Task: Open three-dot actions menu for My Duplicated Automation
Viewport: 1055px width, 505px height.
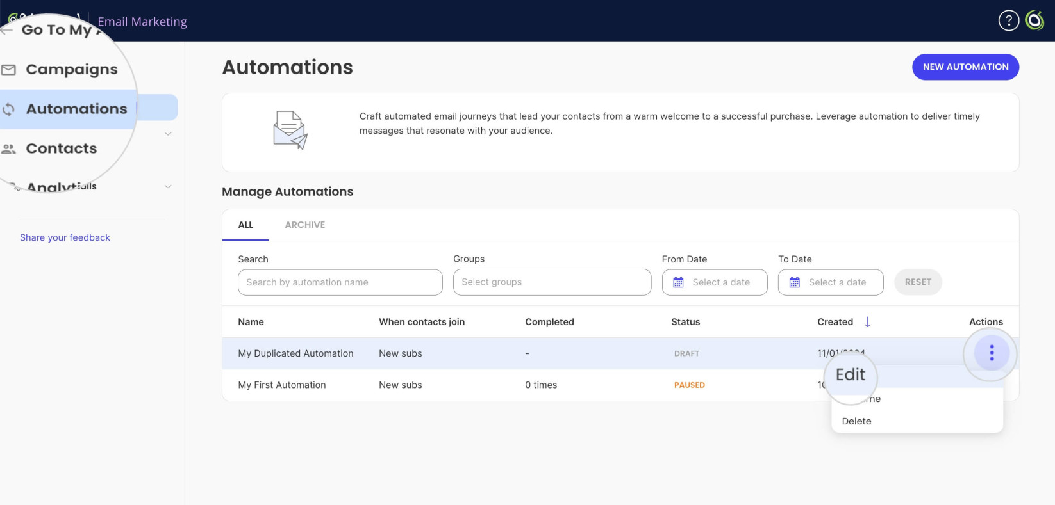Action: [991, 353]
